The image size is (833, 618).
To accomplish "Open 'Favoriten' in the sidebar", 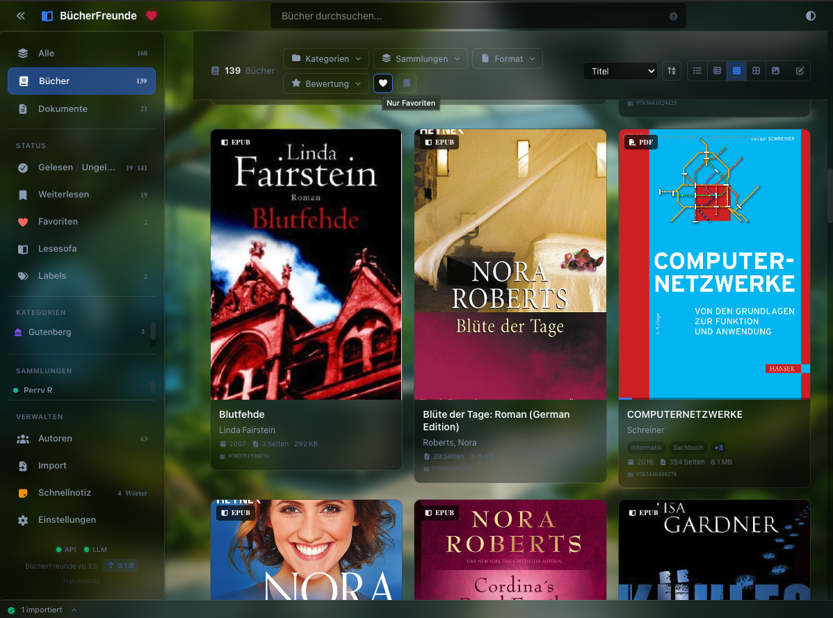I will [82, 221].
